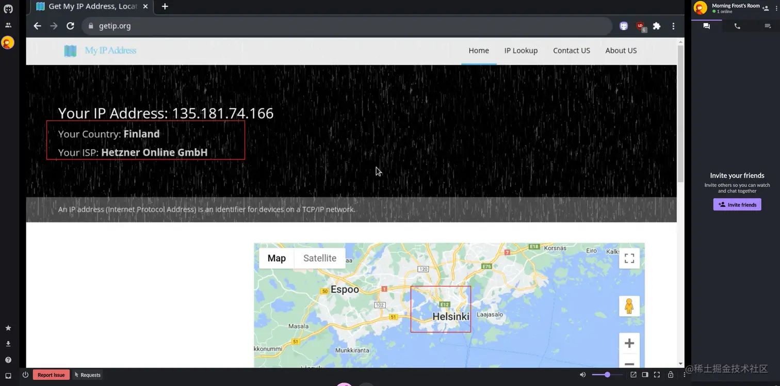Select the Get My IP Address tab
This screenshot has height=386, width=780.
coord(92,7)
